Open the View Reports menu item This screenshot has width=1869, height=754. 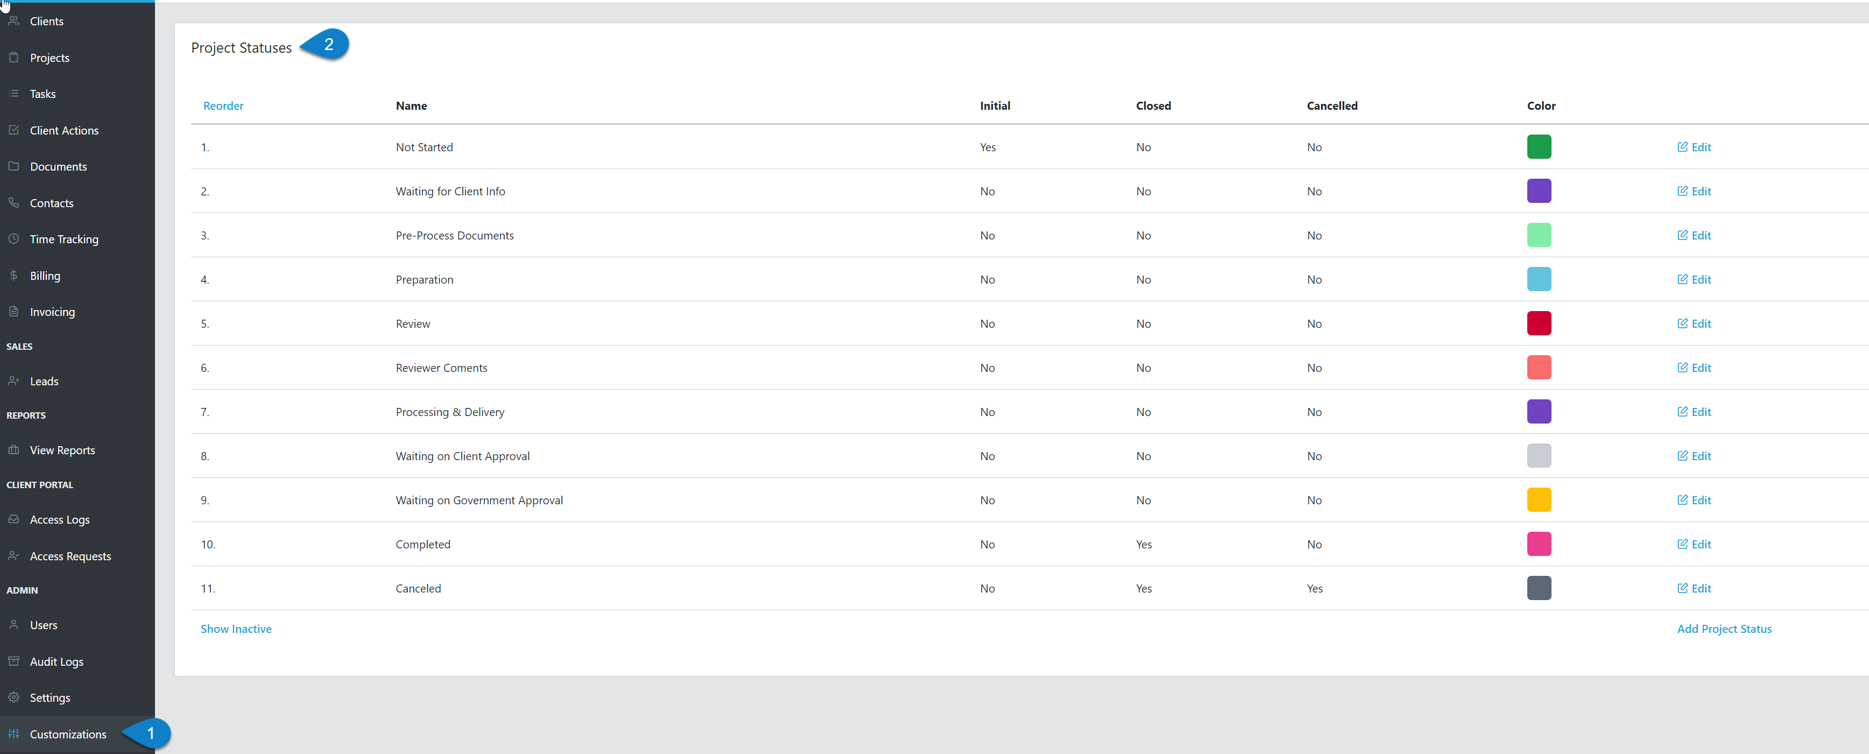tap(65, 450)
